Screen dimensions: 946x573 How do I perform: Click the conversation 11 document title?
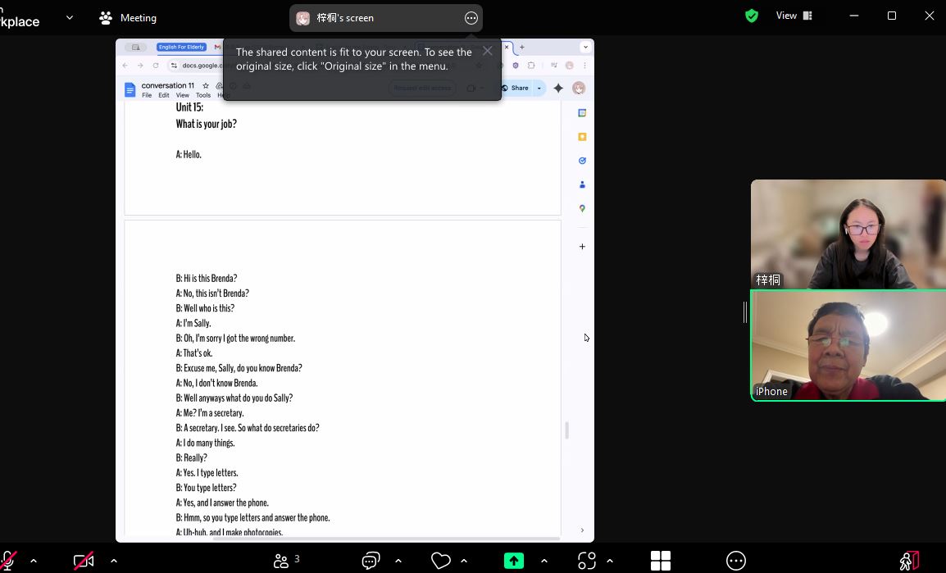coord(168,85)
